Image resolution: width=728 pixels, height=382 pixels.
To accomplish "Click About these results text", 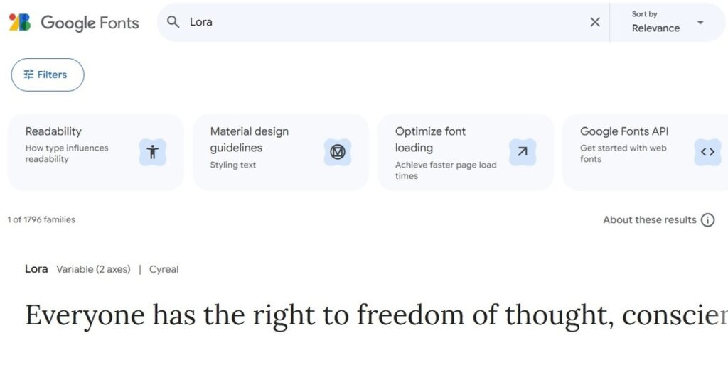I will [x=650, y=219].
